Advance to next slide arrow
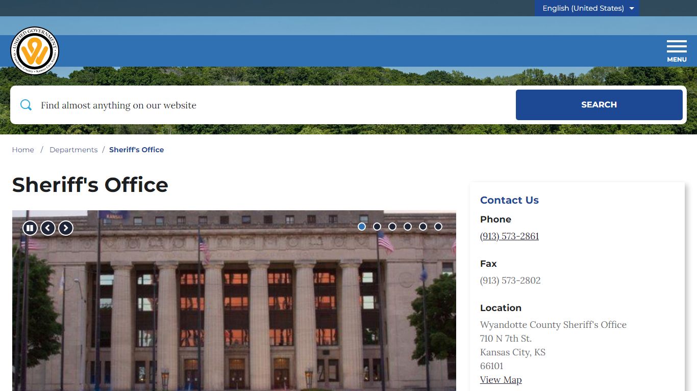 [x=66, y=228]
